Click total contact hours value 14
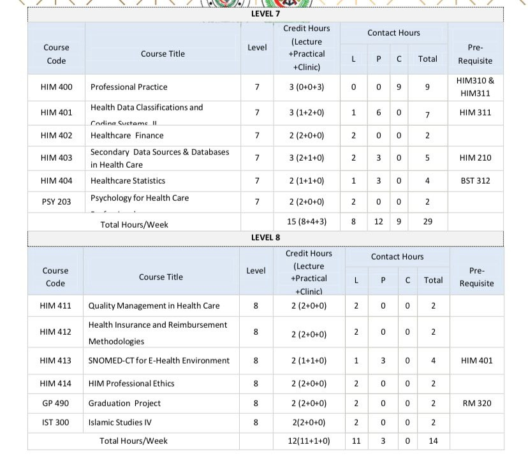Image resolution: width=528 pixels, height=470 pixels. coord(433,441)
